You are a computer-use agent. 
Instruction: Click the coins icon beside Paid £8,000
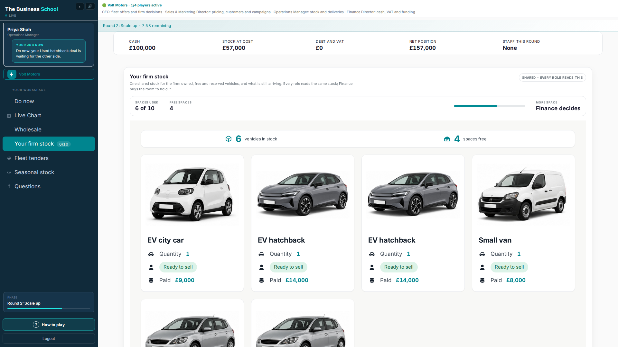pos(482,280)
